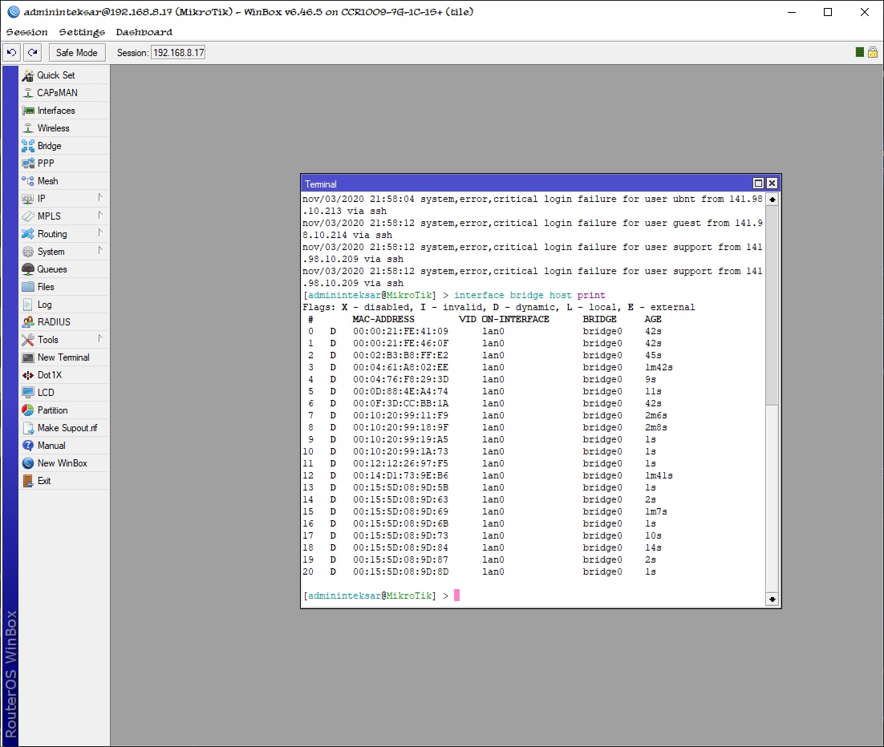The image size is (884, 747).
Task: Click the BRIDGE column header
Action: click(x=600, y=320)
